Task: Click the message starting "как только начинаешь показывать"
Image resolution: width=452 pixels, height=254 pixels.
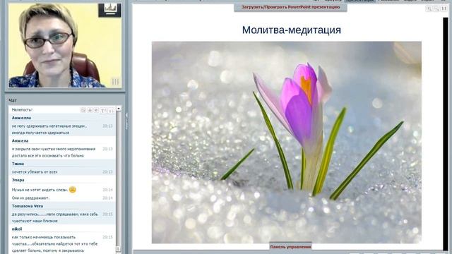Action: (x=55, y=243)
